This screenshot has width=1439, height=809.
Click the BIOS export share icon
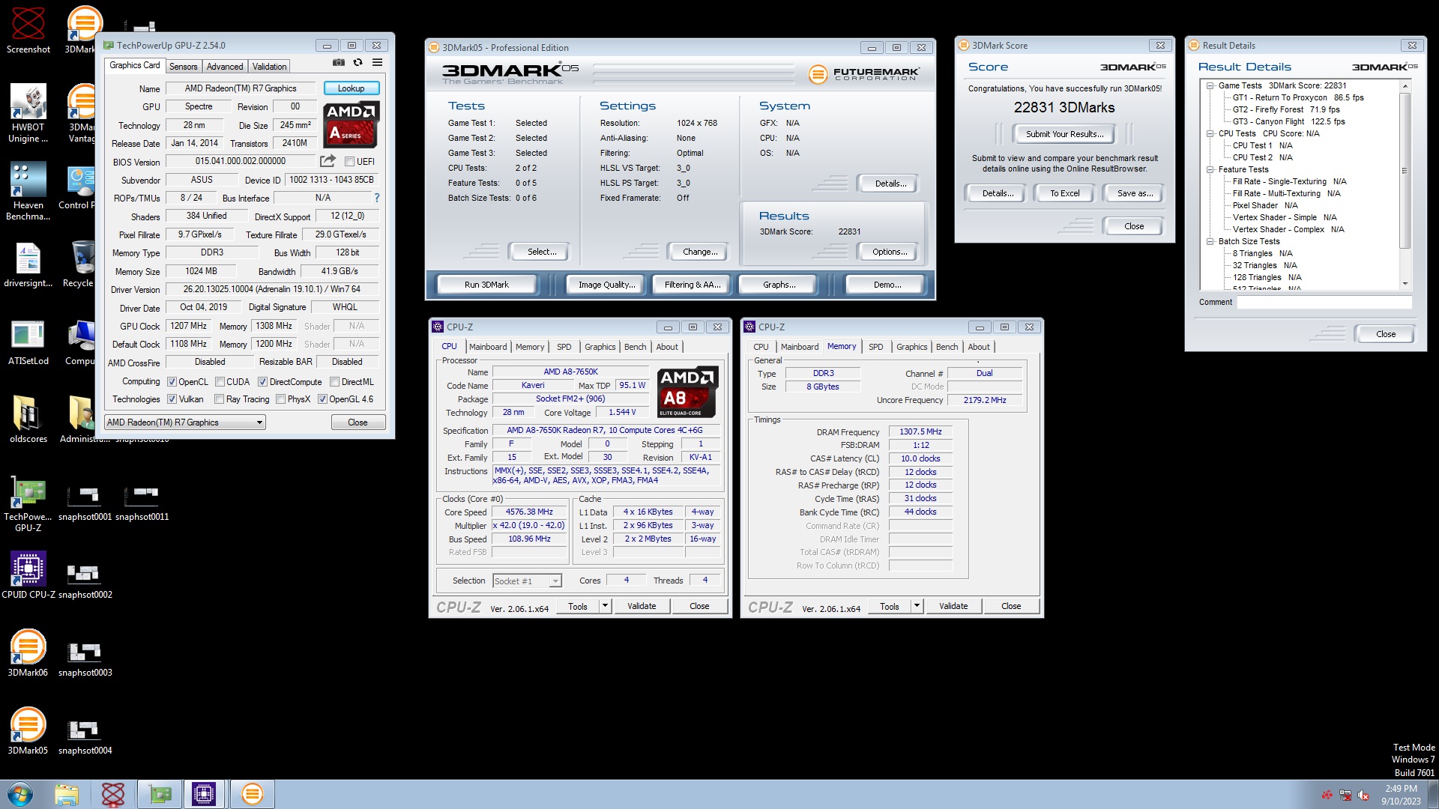pyautogui.click(x=328, y=161)
